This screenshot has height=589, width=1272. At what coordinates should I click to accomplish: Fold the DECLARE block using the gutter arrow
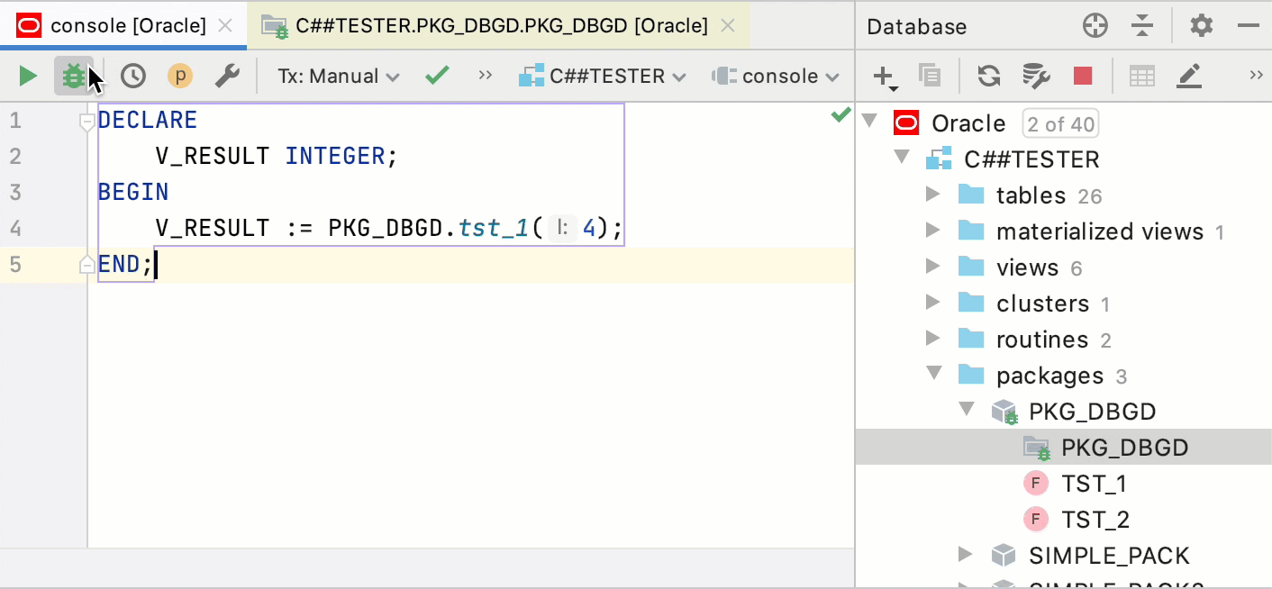(86, 120)
